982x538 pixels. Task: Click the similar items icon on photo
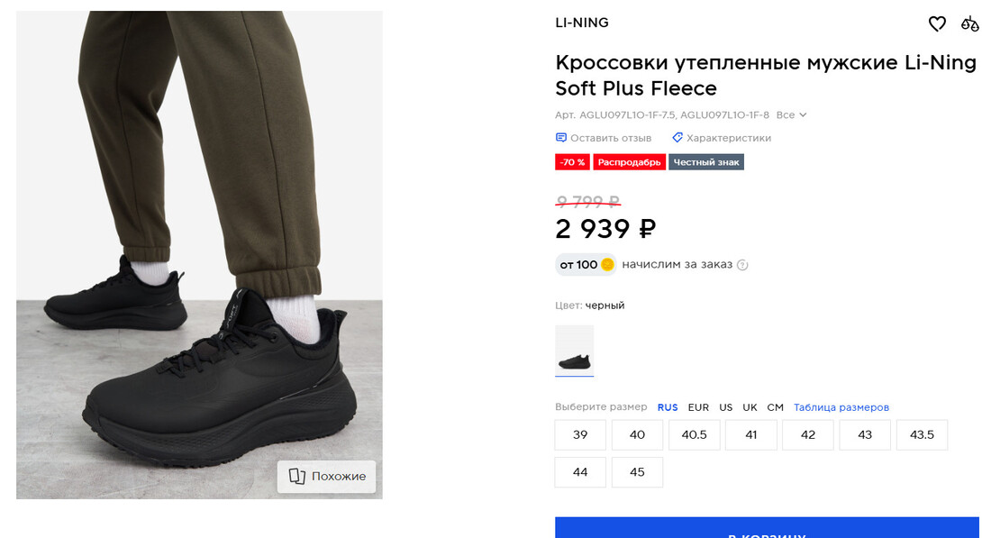[297, 476]
